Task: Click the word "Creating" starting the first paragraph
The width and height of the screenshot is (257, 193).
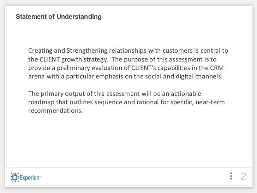Action: (40, 51)
